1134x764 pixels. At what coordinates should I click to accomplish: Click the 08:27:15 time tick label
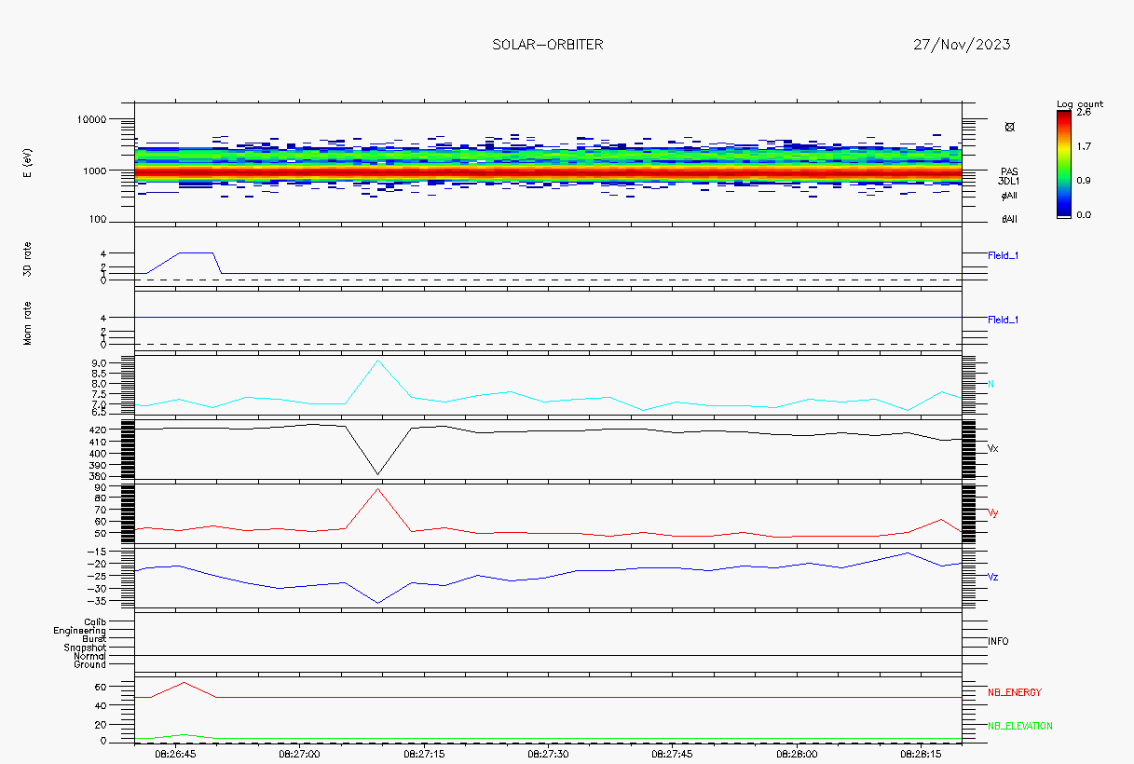click(x=424, y=753)
